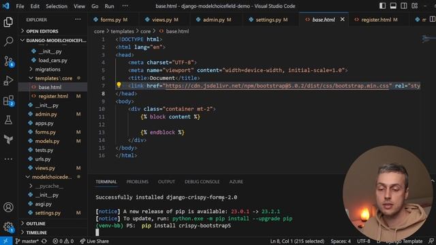The width and height of the screenshot is (436, 245).
Task: Open the Accounts menu icon
Action: coord(8,207)
